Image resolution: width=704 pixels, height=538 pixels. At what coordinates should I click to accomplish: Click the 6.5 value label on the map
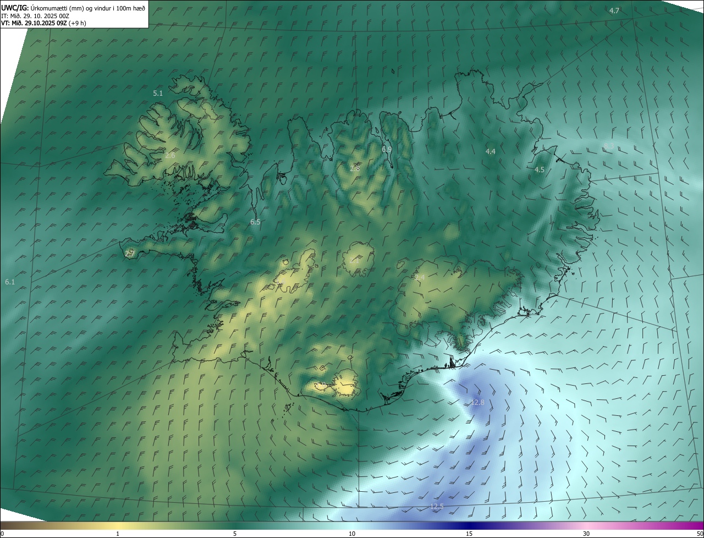pyautogui.click(x=255, y=222)
